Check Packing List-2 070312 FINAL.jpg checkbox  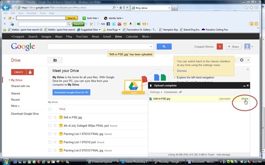pos(50,150)
